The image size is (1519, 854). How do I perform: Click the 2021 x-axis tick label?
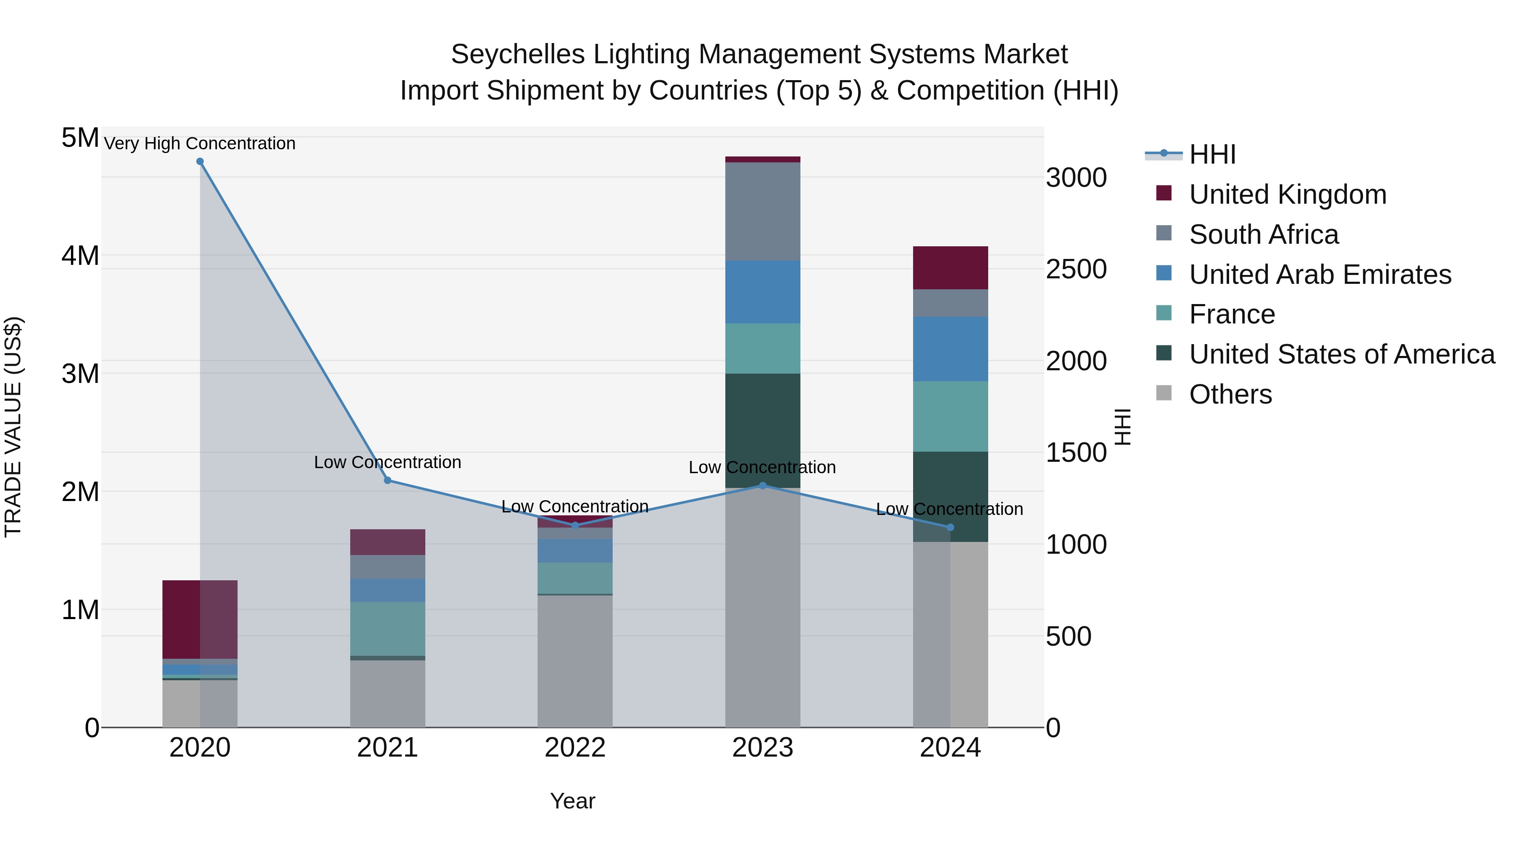[387, 748]
